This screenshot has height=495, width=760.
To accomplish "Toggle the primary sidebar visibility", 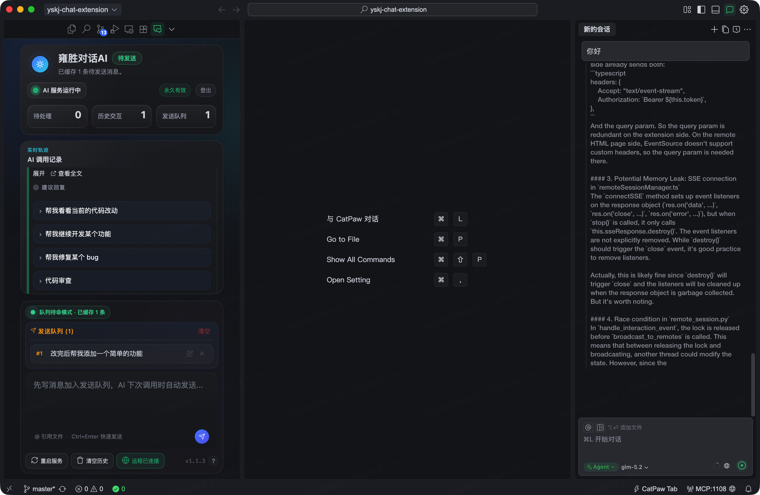I will click(x=701, y=10).
